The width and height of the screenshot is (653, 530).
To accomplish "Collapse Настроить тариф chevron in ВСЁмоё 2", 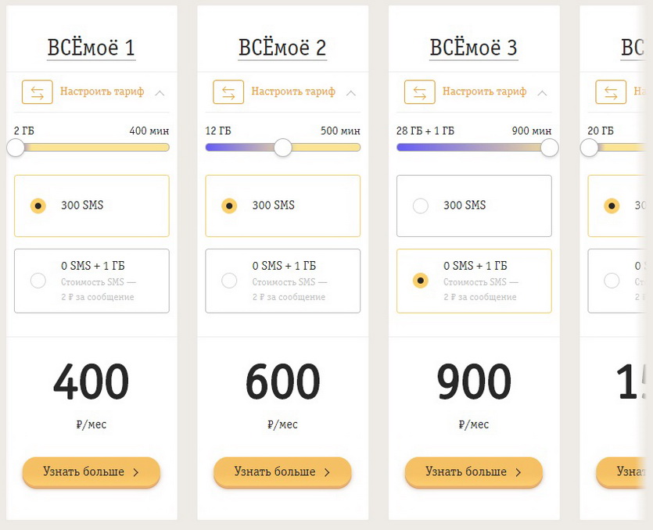I will click(351, 92).
